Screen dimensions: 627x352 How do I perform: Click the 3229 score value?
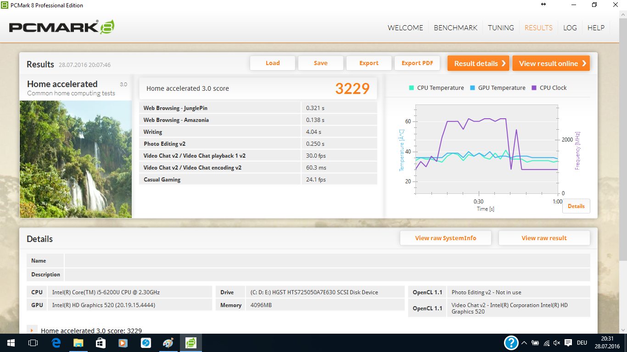[352, 88]
